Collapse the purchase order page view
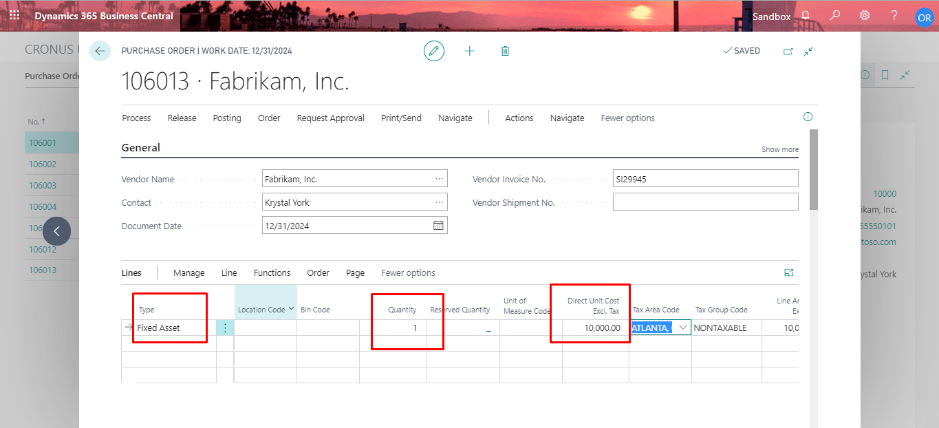 (809, 51)
